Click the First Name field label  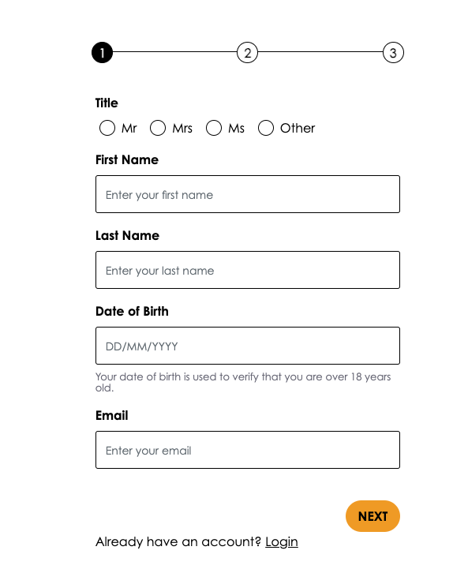point(127,160)
